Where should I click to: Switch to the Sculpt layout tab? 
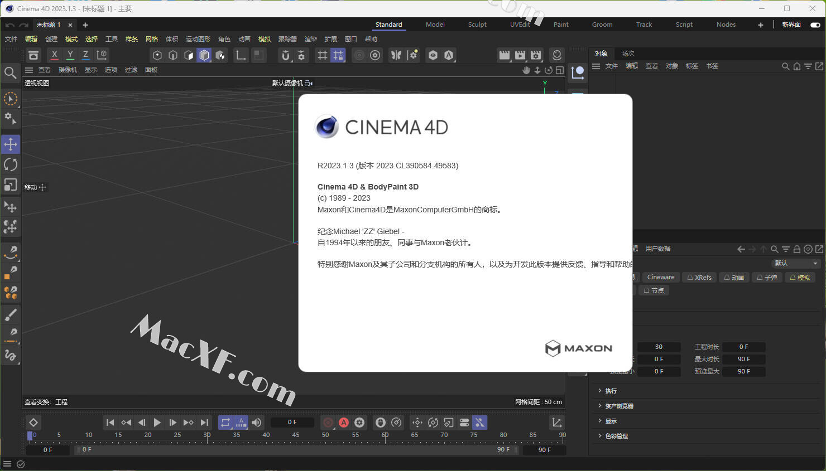click(x=477, y=25)
